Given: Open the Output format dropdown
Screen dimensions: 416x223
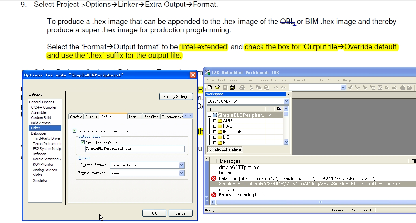Looking at the screenshot, I should [182, 165].
